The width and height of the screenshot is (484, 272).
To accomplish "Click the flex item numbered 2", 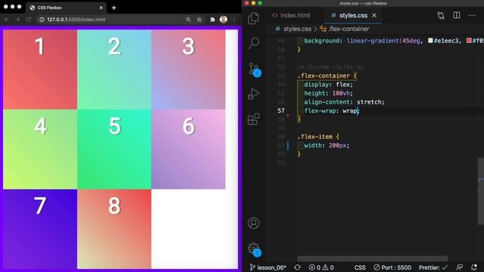I will [114, 70].
